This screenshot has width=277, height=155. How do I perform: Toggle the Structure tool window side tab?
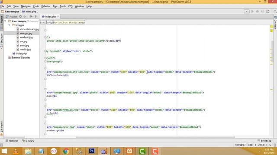tap(2, 41)
